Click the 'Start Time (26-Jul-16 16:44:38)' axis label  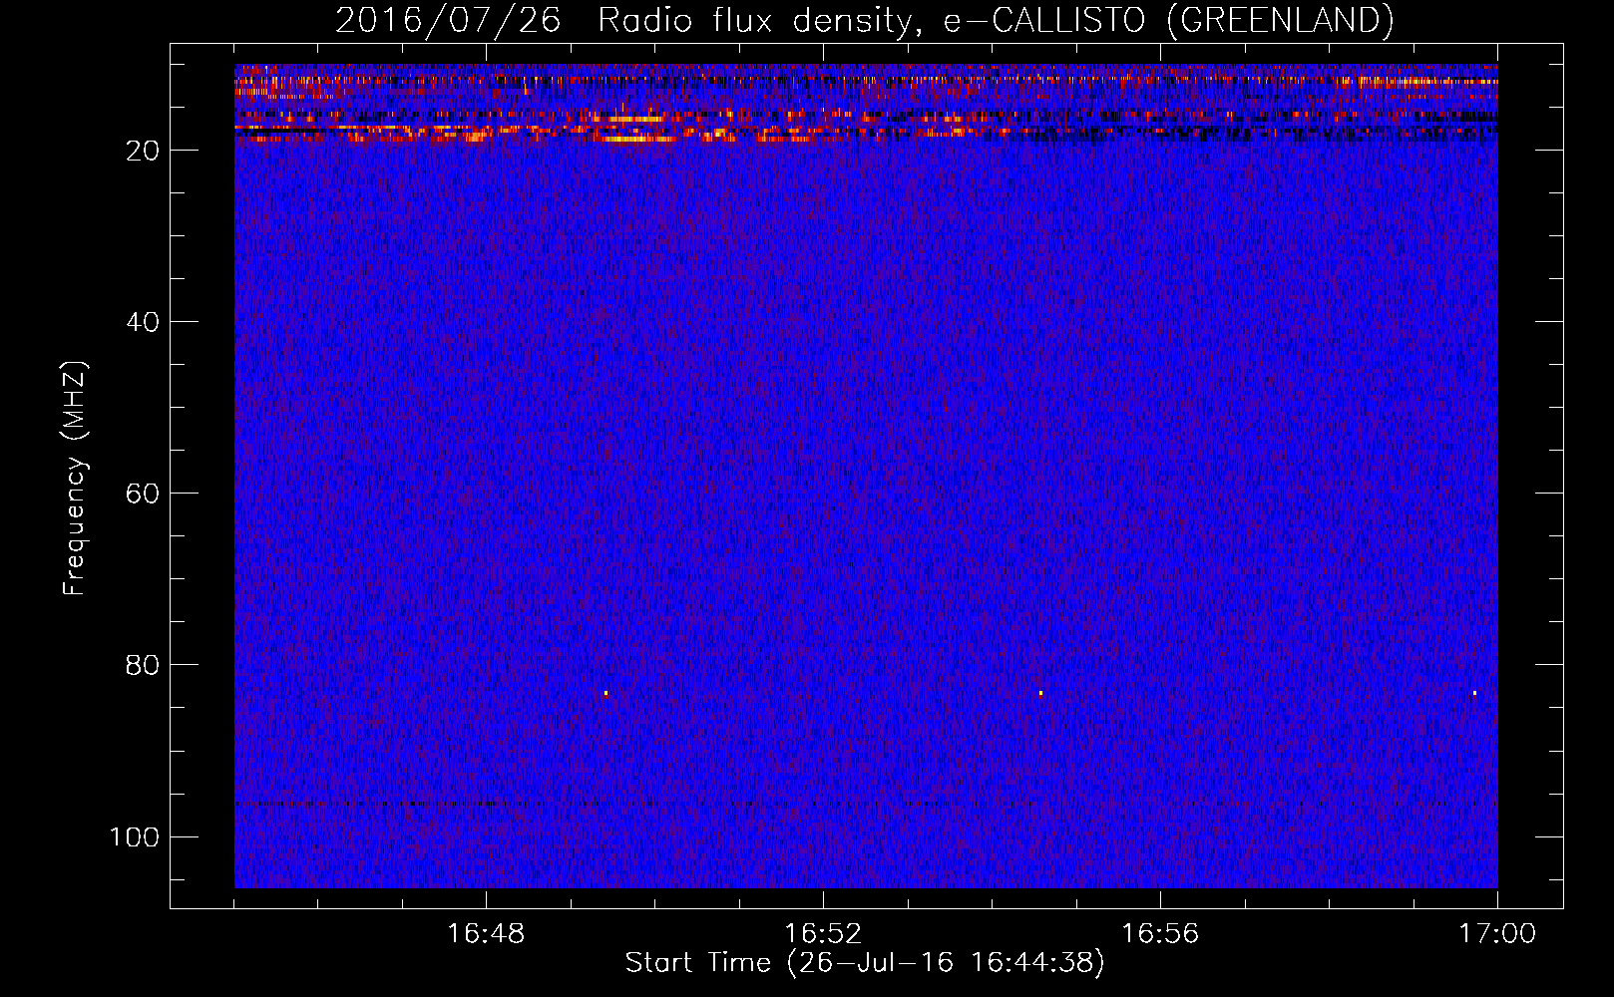pyautogui.click(x=865, y=963)
